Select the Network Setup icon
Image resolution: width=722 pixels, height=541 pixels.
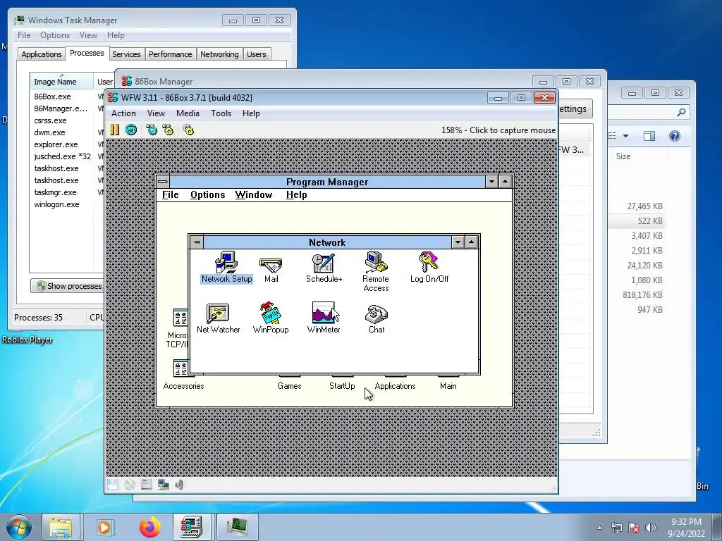pos(226,267)
